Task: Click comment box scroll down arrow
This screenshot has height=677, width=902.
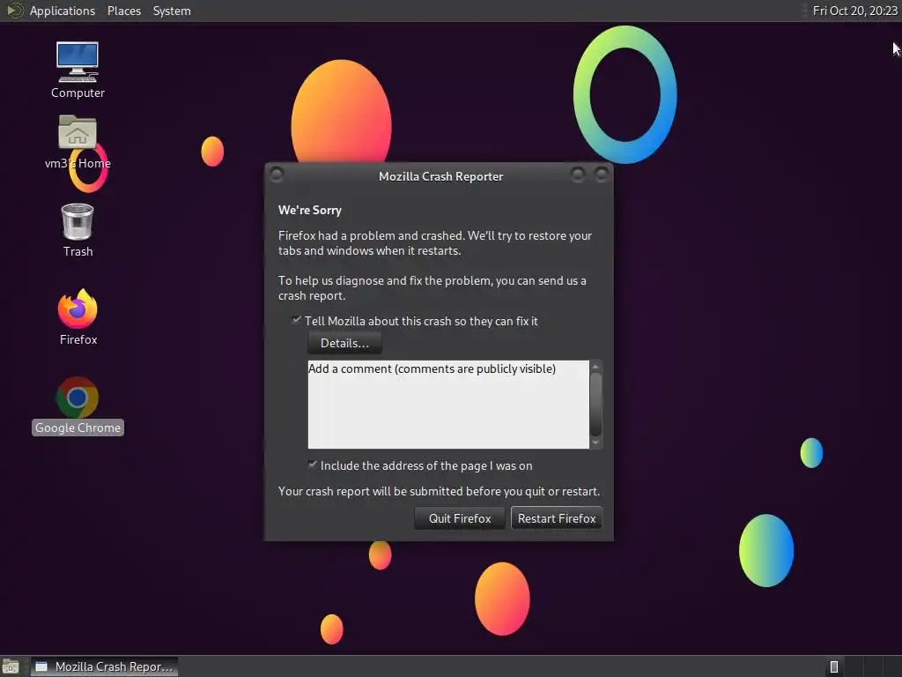Action: (596, 443)
